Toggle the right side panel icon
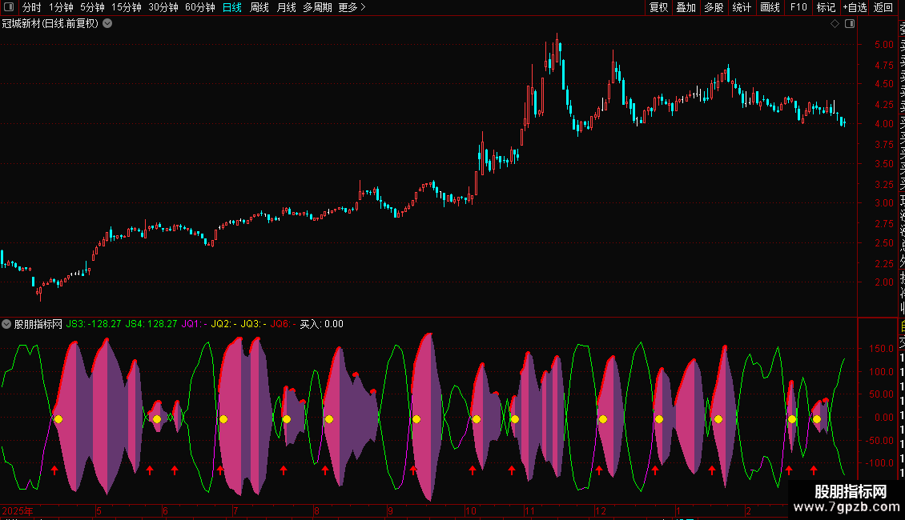This screenshot has width=905, height=520. pyautogui.click(x=850, y=24)
